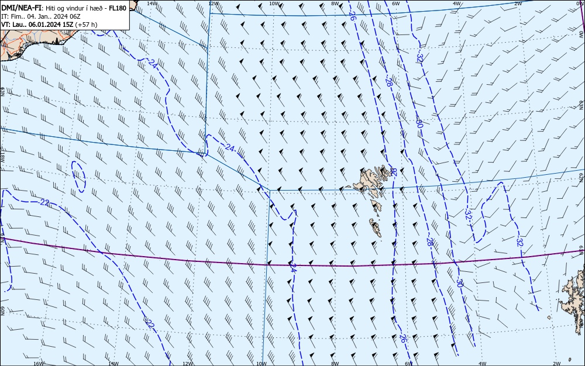The image size is (585, 366).
Task: Click the '24' isotherm label beside the boundary corner
Action: [x=230, y=149]
